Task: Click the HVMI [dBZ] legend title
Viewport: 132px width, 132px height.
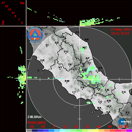Action: (36, 123)
